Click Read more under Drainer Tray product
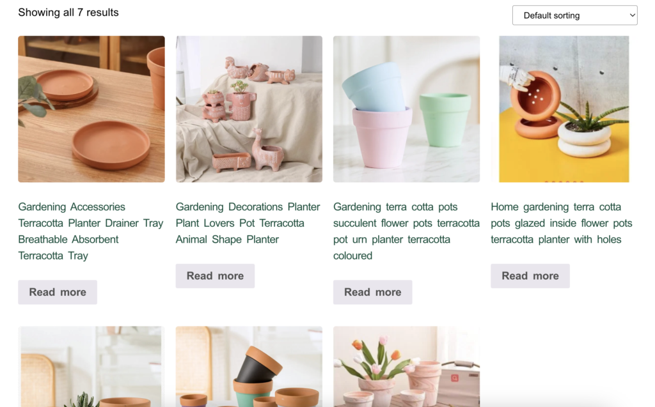Viewport: 655px width, 407px height. pyautogui.click(x=58, y=292)
